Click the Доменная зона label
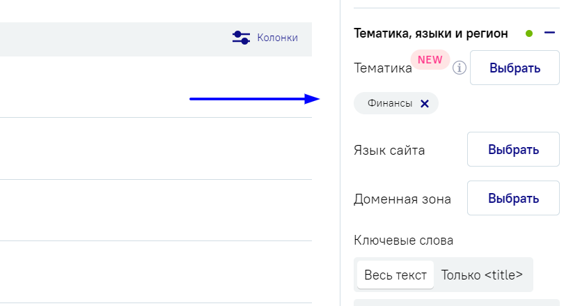Viewport: 573px width, 306px height. coord(402,199)
